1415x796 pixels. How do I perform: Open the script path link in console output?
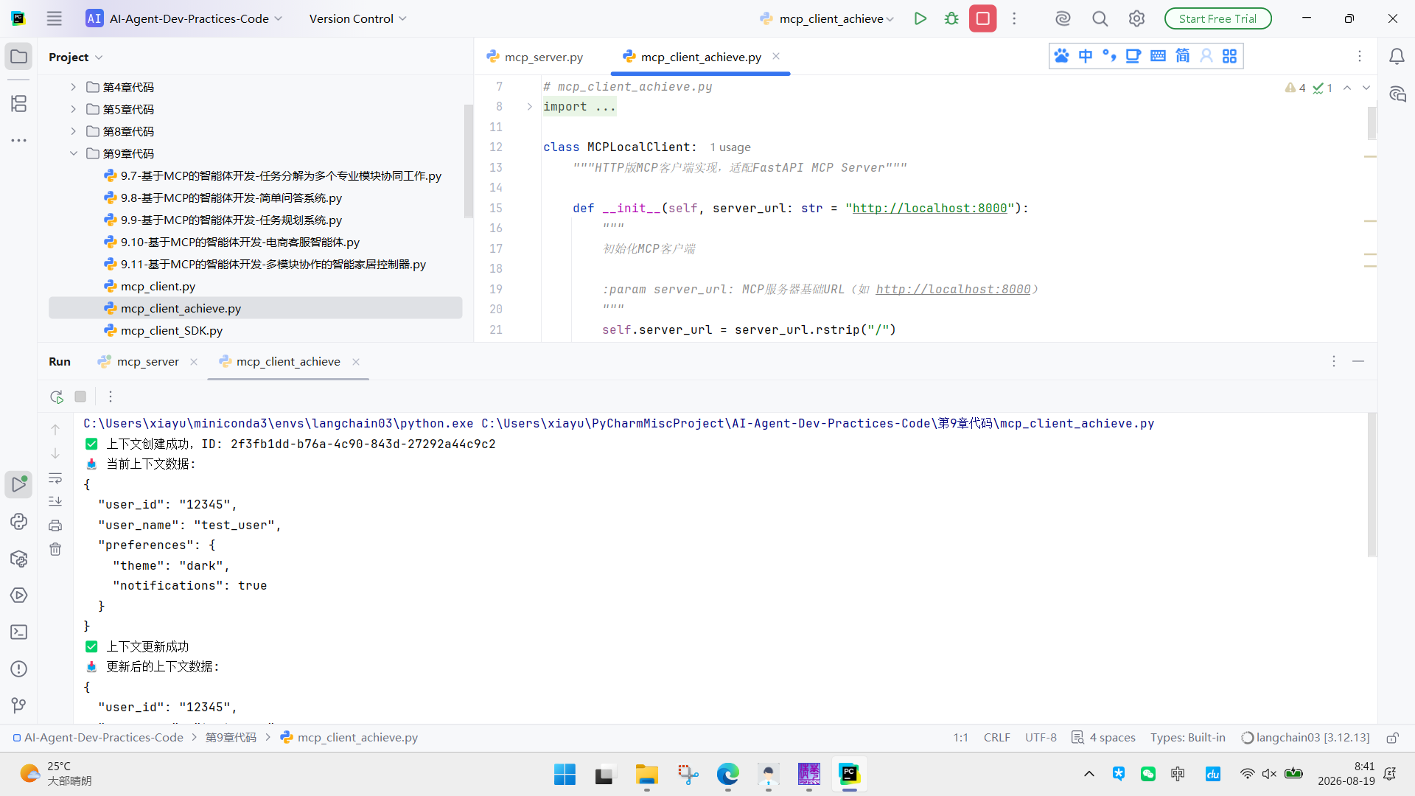(818, 423)
